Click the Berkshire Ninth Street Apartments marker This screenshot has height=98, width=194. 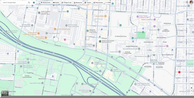tap(66, 25)
